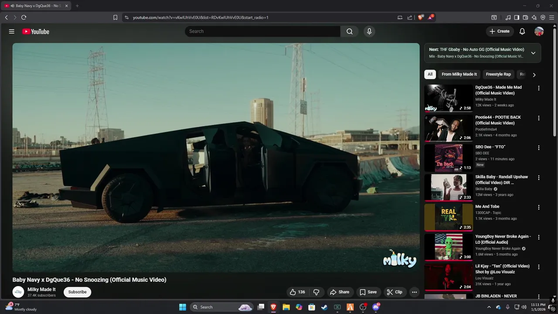Go to the YouTube home logo
The width and height of the screenshot is (558, 314).
click(36, 31)
